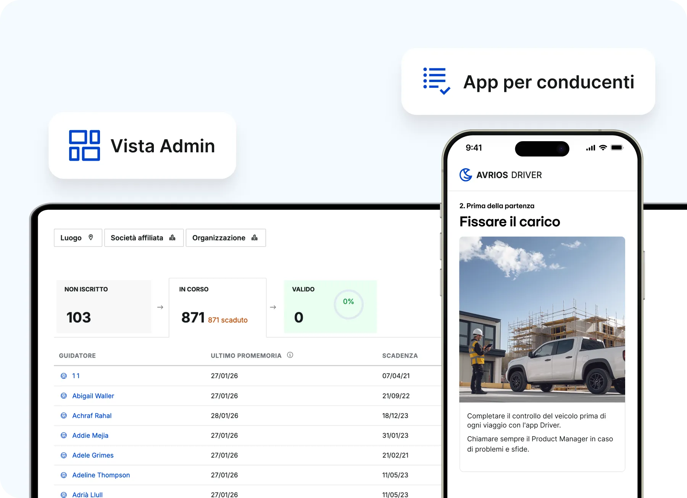Click the steering wheel icon beside Abigail Waller
687x498 pixels.
64,396
